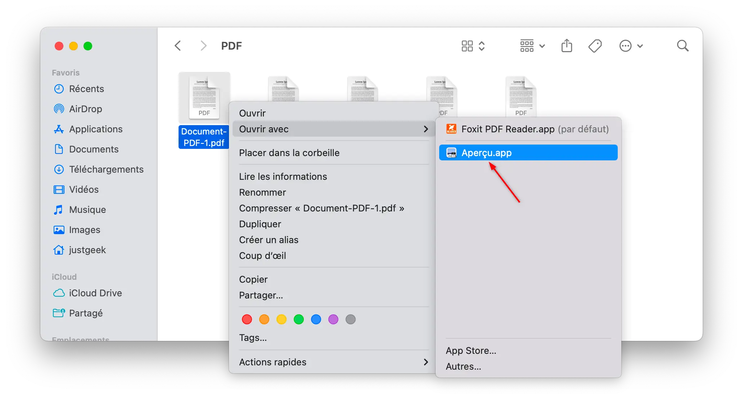Select AirDrop label in sidebar
743x397 pixels.
coord(86,109)
